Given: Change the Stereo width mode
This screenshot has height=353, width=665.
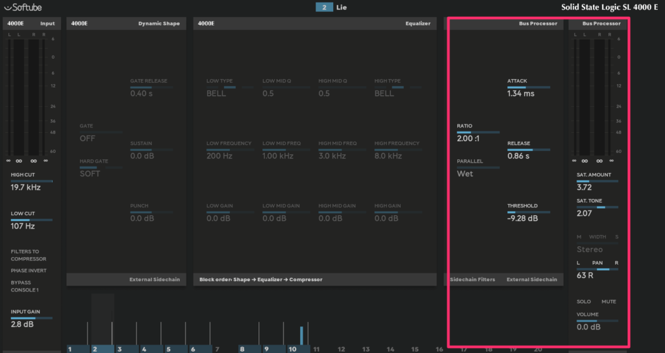Looking at the screenshot, I should (590, 249).
